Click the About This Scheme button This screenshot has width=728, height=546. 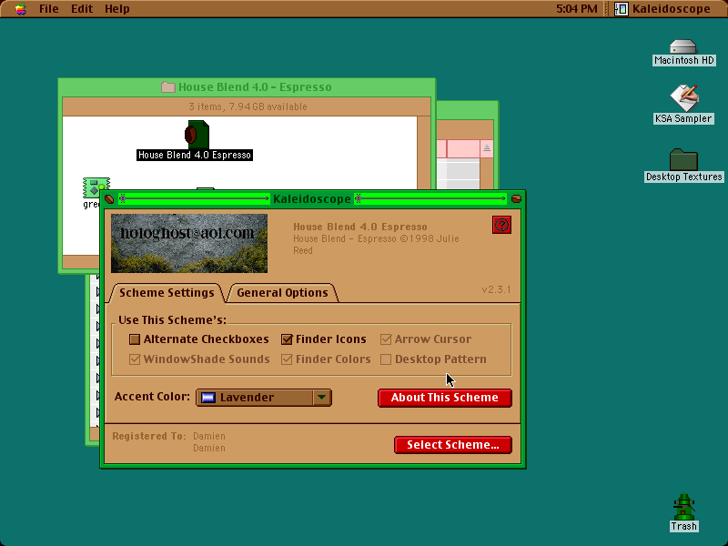pos(445,398)
